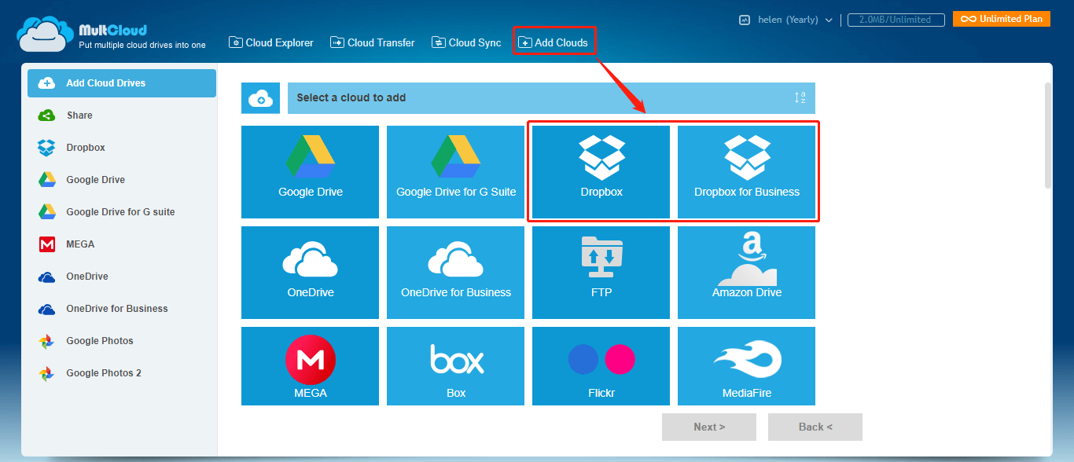Open the Cloud Explorer tab
The height and width of the screenshot is (462, 1074).
pos(271,42)
